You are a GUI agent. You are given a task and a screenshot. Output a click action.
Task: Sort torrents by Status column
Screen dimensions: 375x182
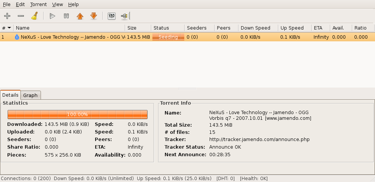[x=168, y=28]
